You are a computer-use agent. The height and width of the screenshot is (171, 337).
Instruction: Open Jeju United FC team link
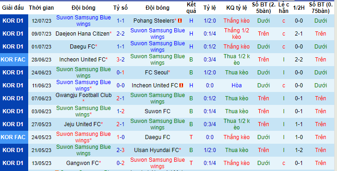pyautogui.click(x=82, y=124)
